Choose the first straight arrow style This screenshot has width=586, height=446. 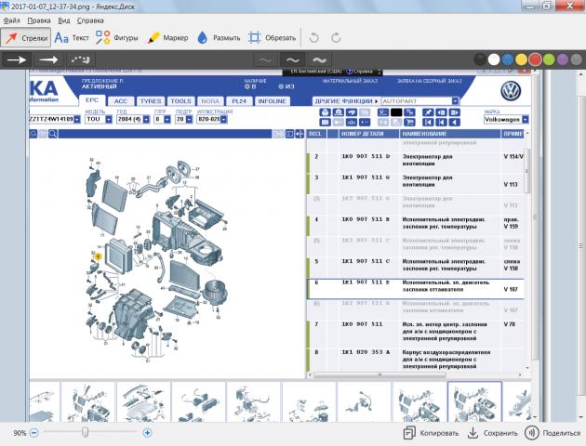pyautogui.click(x=17, y=59)
